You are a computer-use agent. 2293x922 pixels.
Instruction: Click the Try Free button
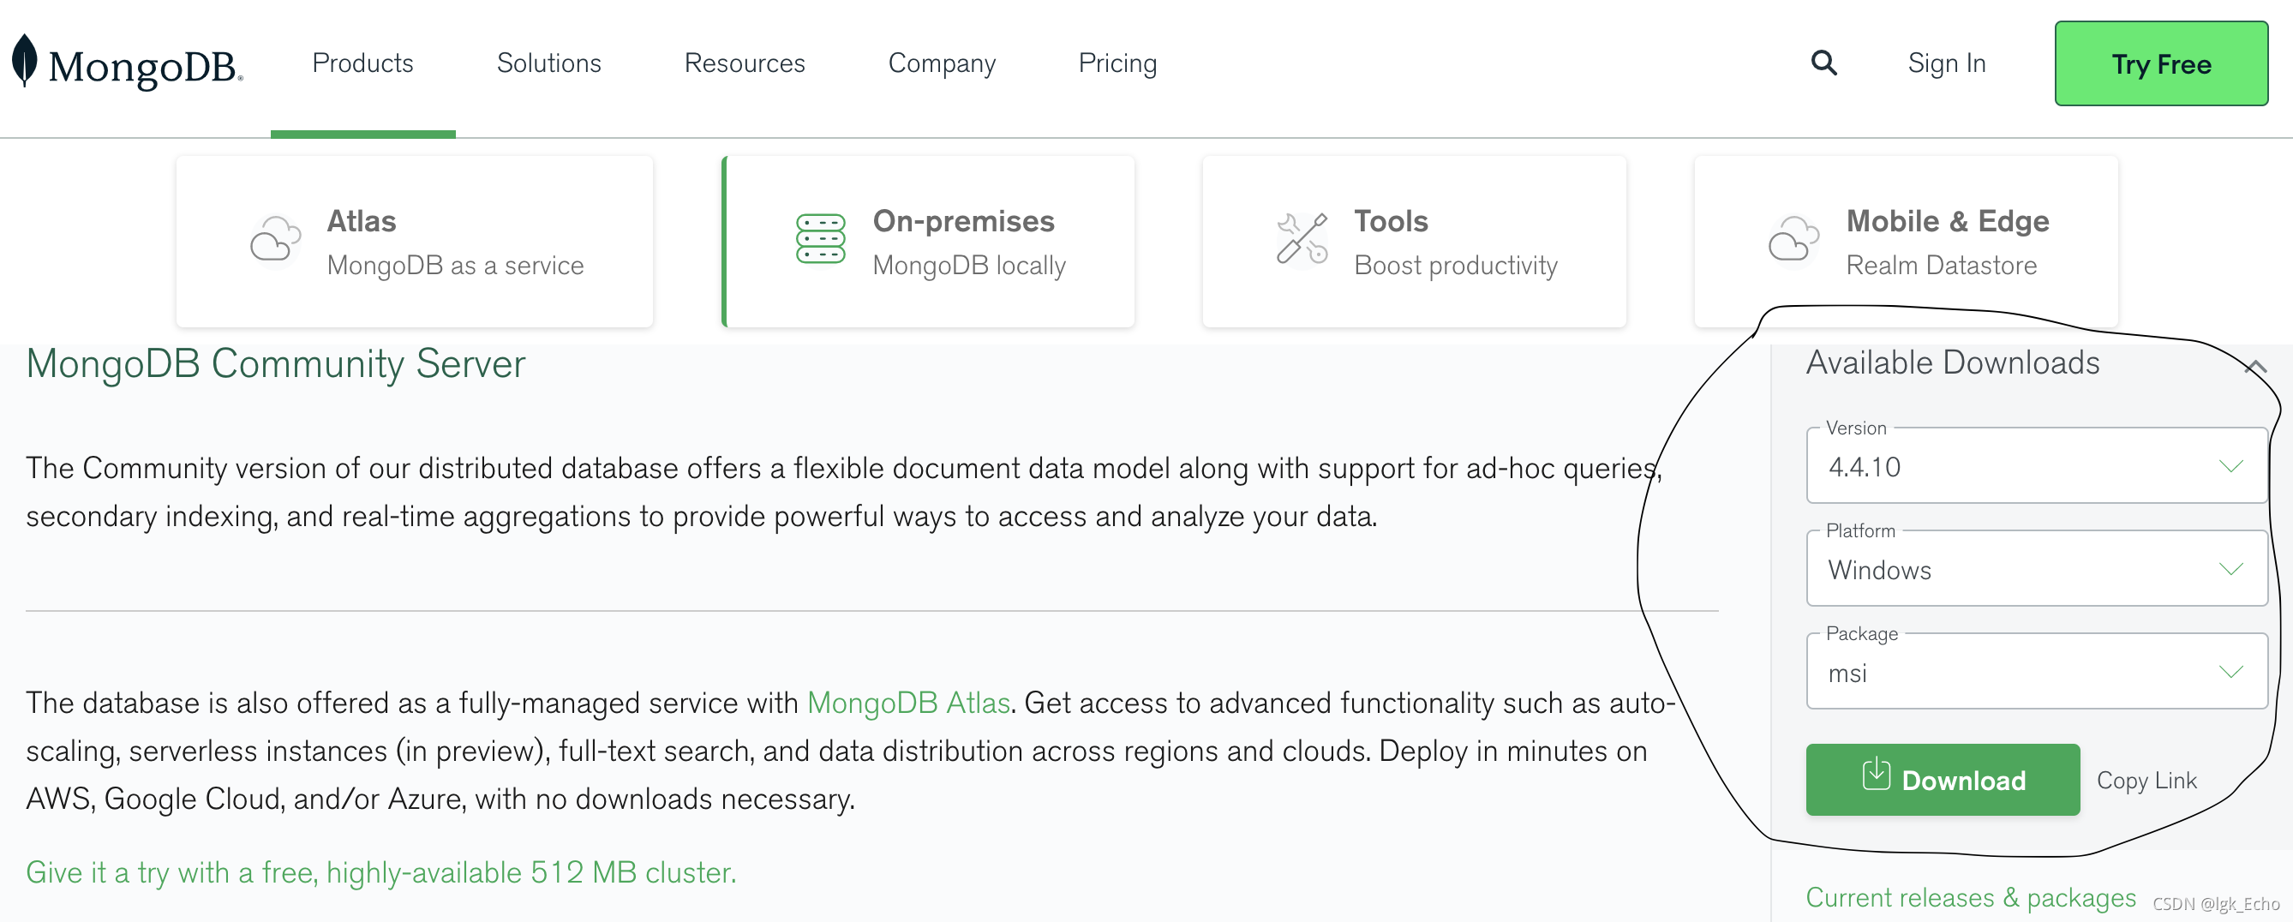click(2160, 64)
